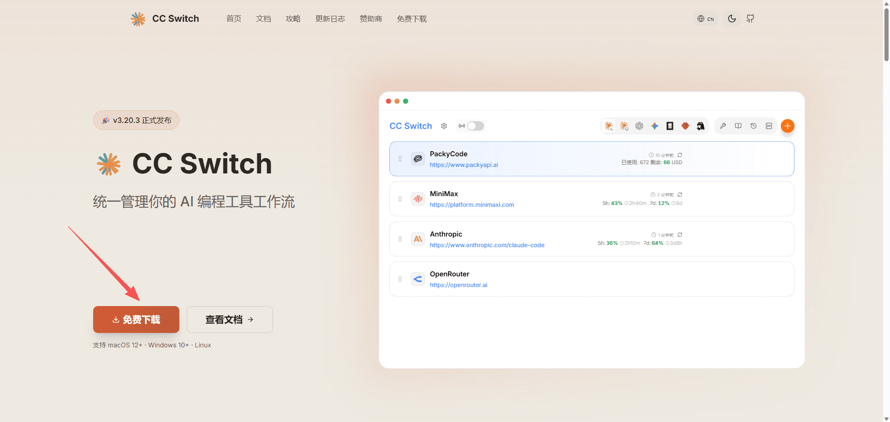This screenshot has width=890, height=422.
Task: Click the OpenRouter provider logo
Action: [418, 279]
